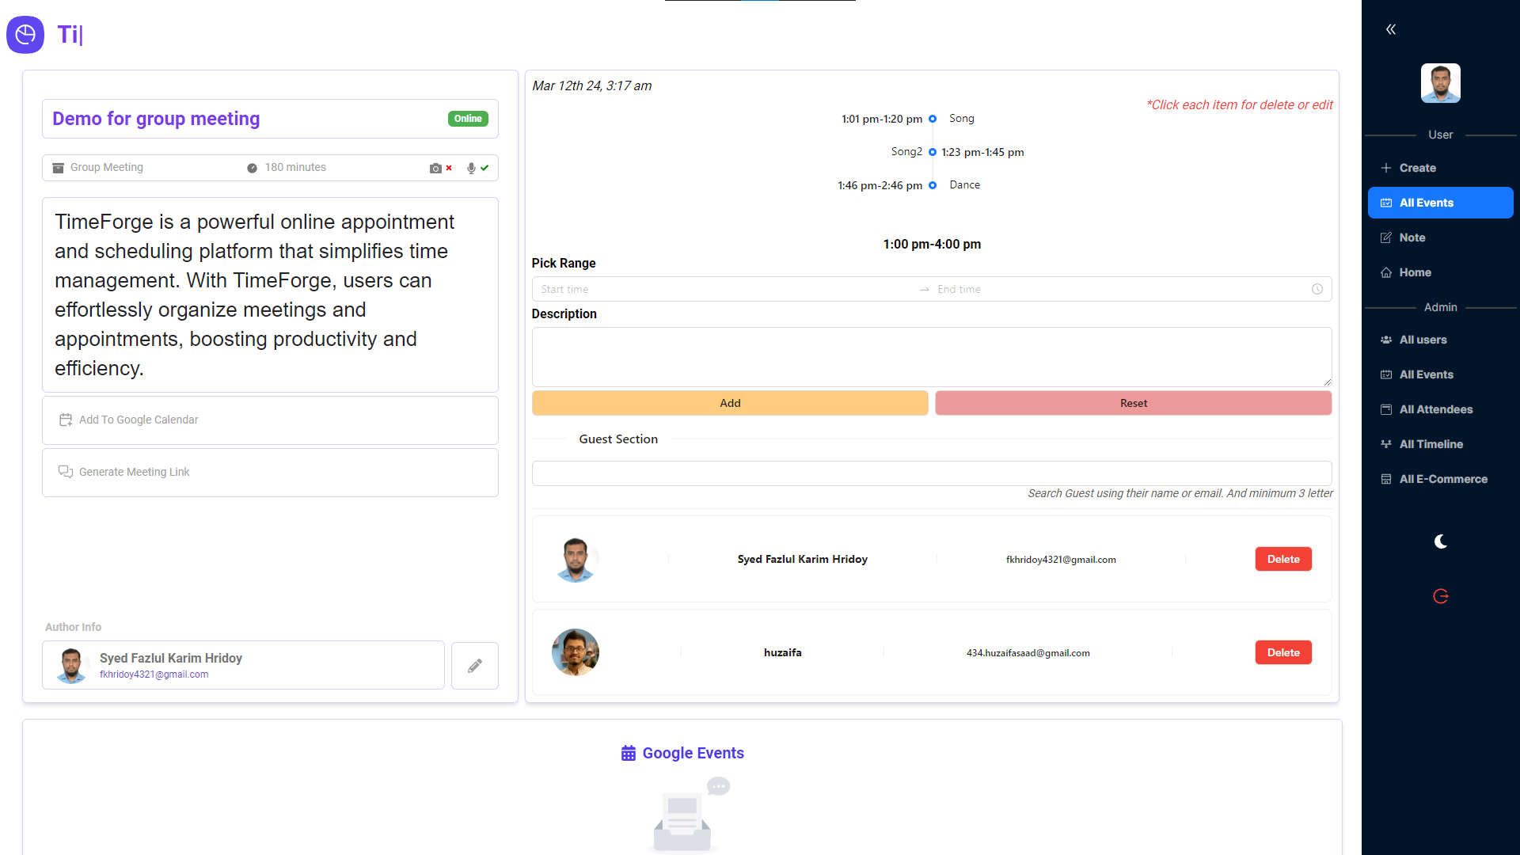1520x855 pixels.
Task: Open the All Timeline view
Action: pyautogui.click(x=1430, y=444)
